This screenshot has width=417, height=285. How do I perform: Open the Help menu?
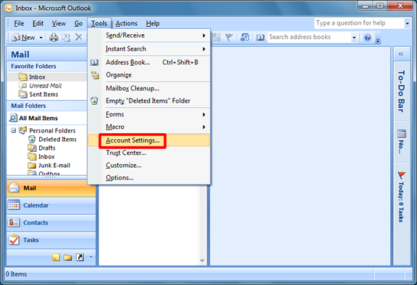153,23
